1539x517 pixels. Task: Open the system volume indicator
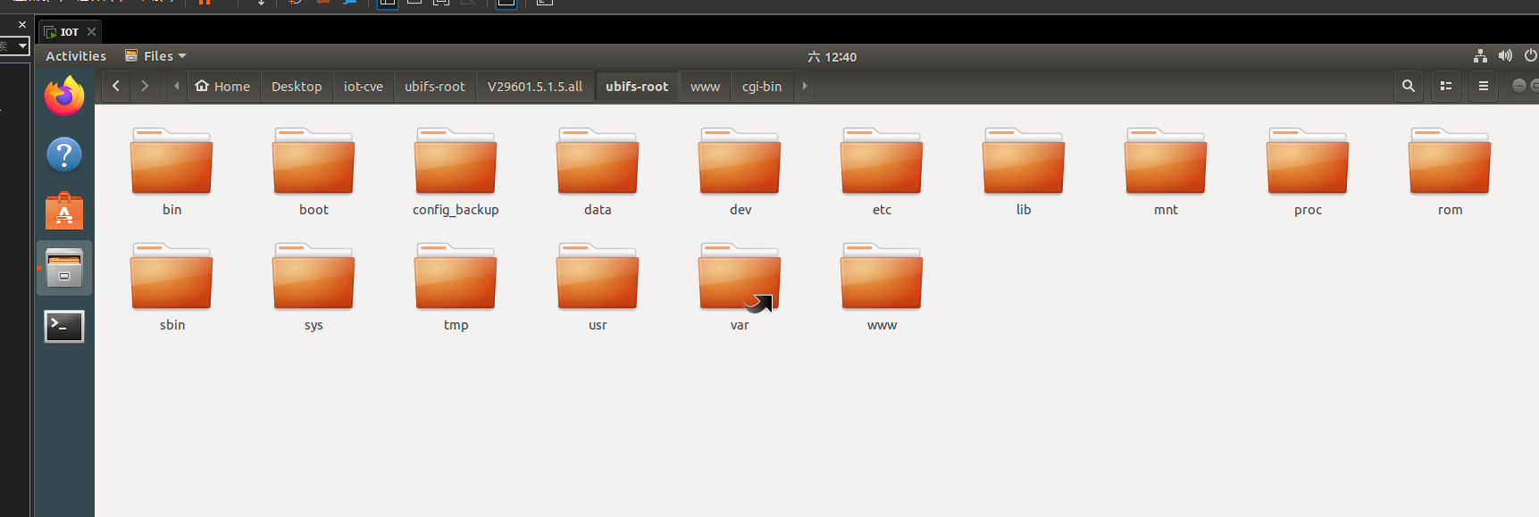tap(1505, 56)
